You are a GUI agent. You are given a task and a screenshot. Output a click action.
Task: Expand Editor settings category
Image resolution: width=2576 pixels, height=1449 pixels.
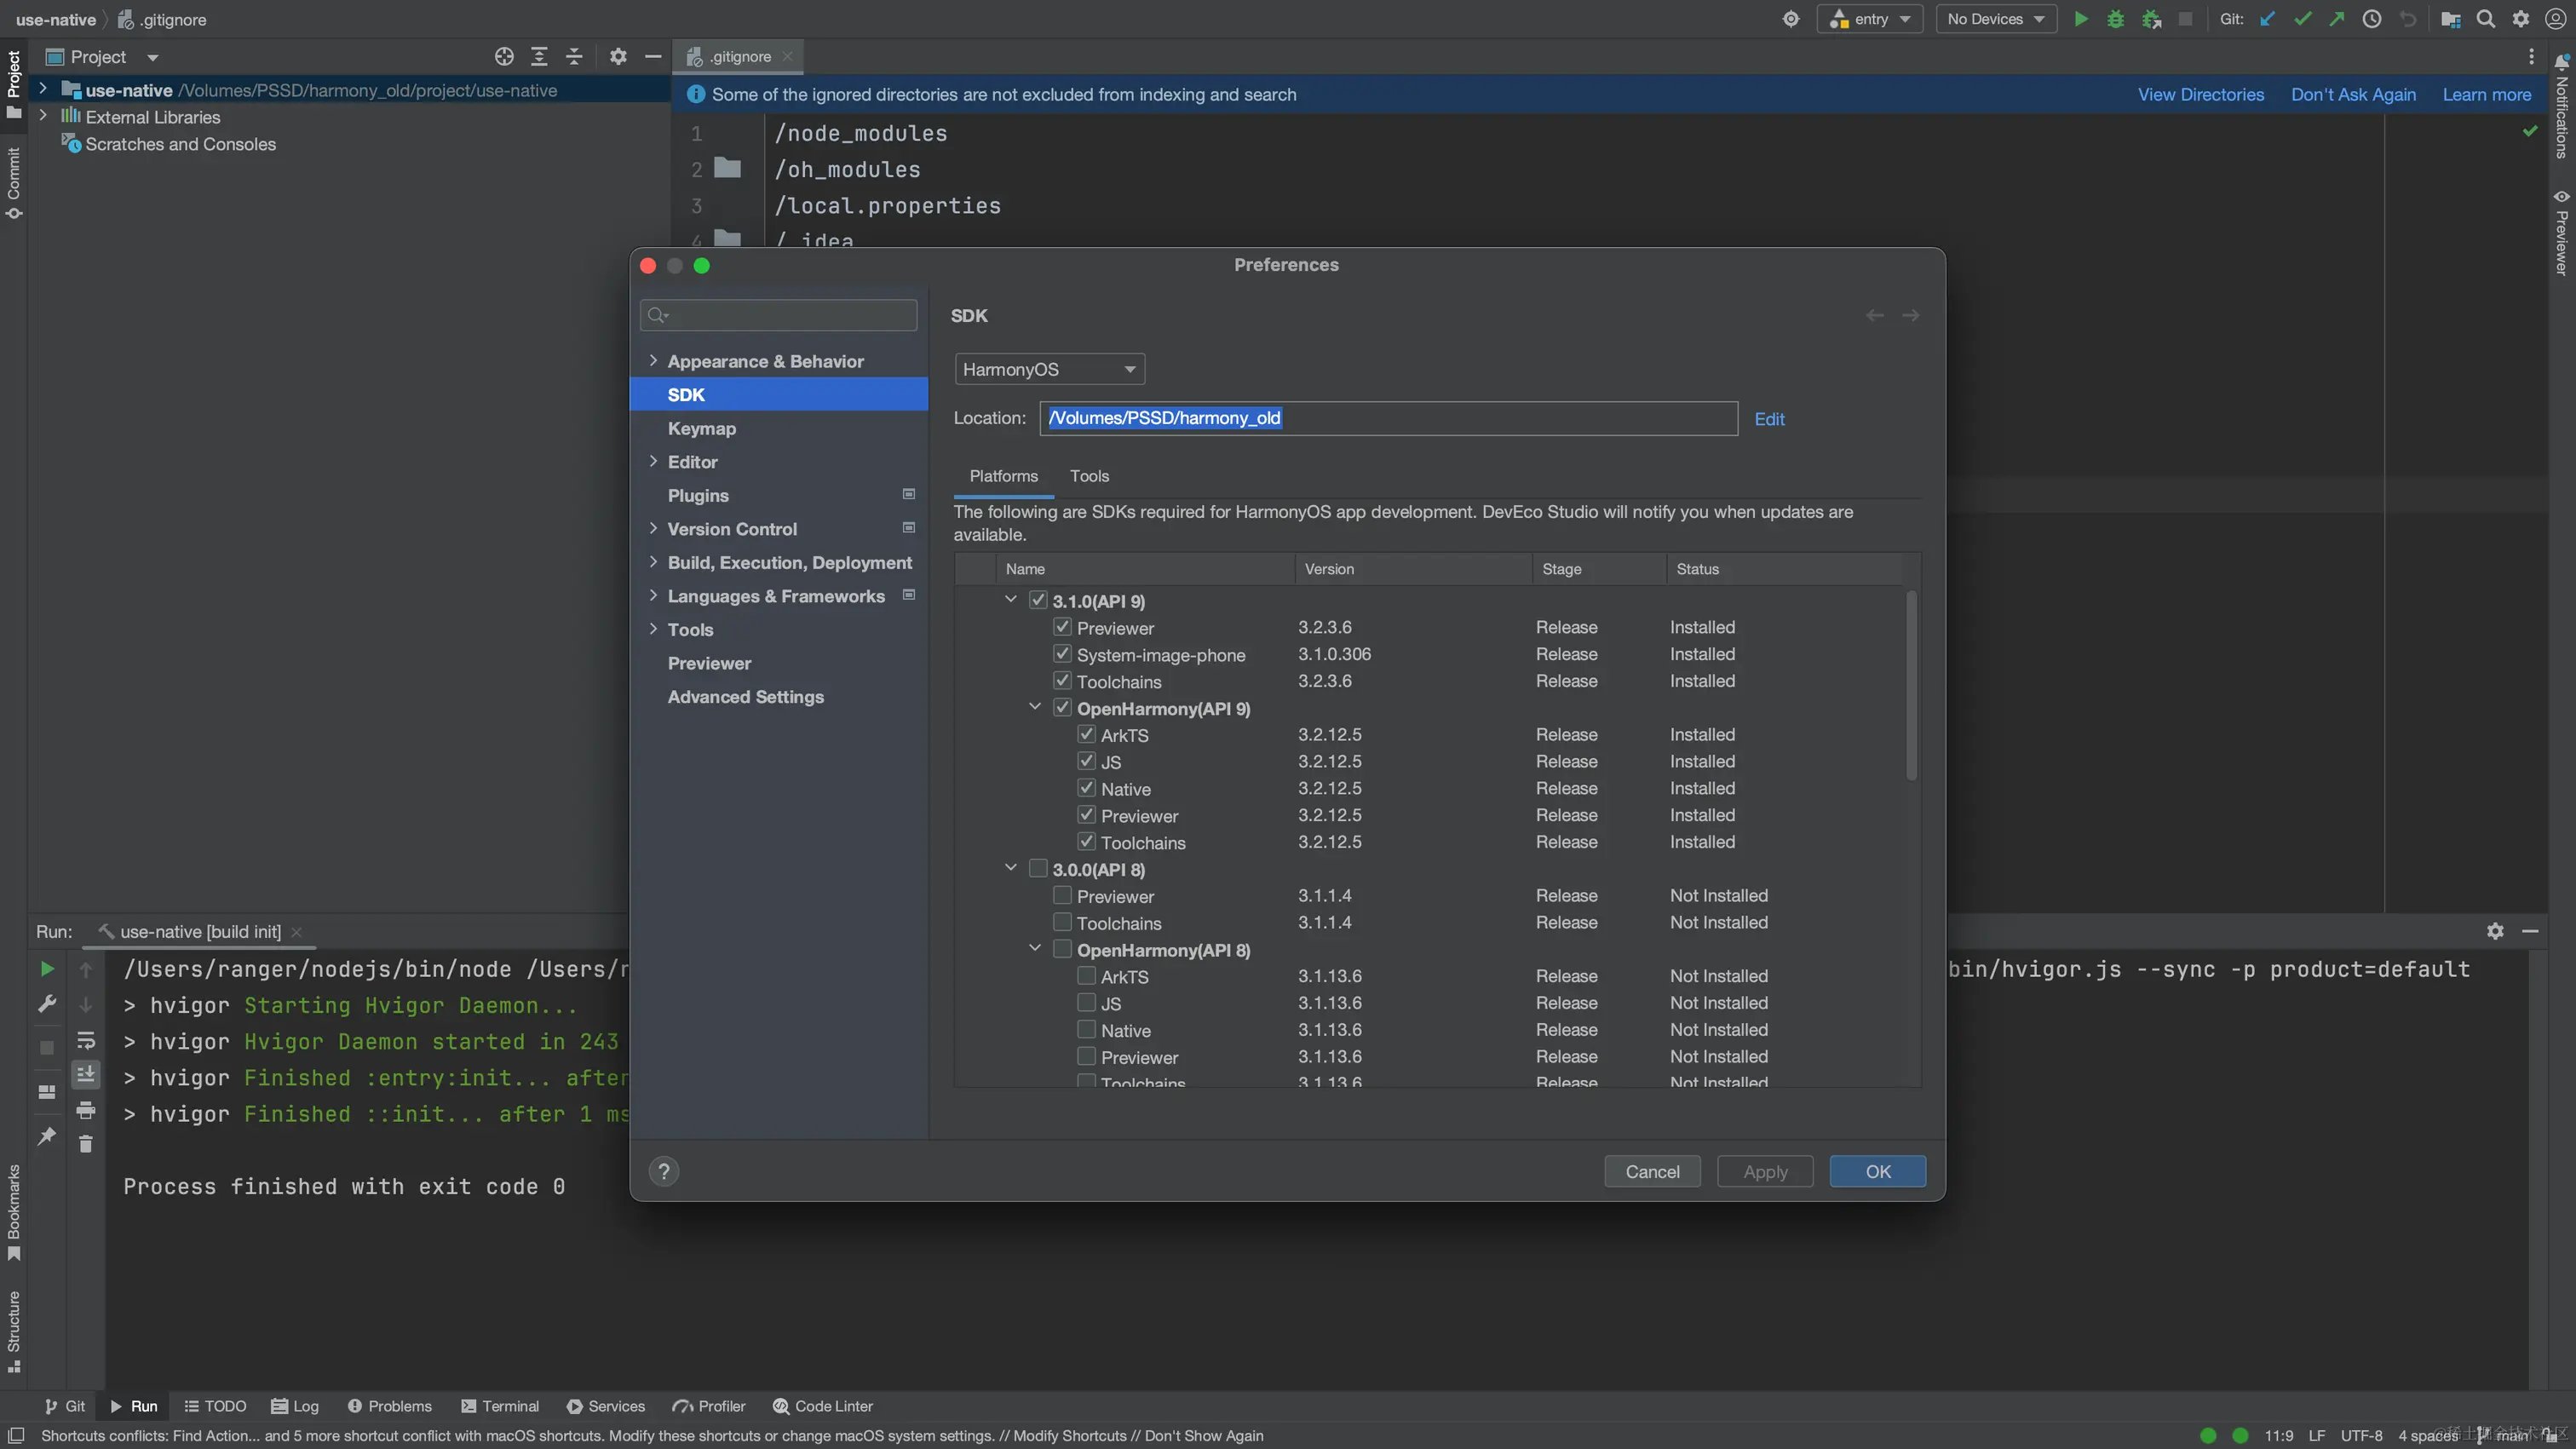(653, 461)
